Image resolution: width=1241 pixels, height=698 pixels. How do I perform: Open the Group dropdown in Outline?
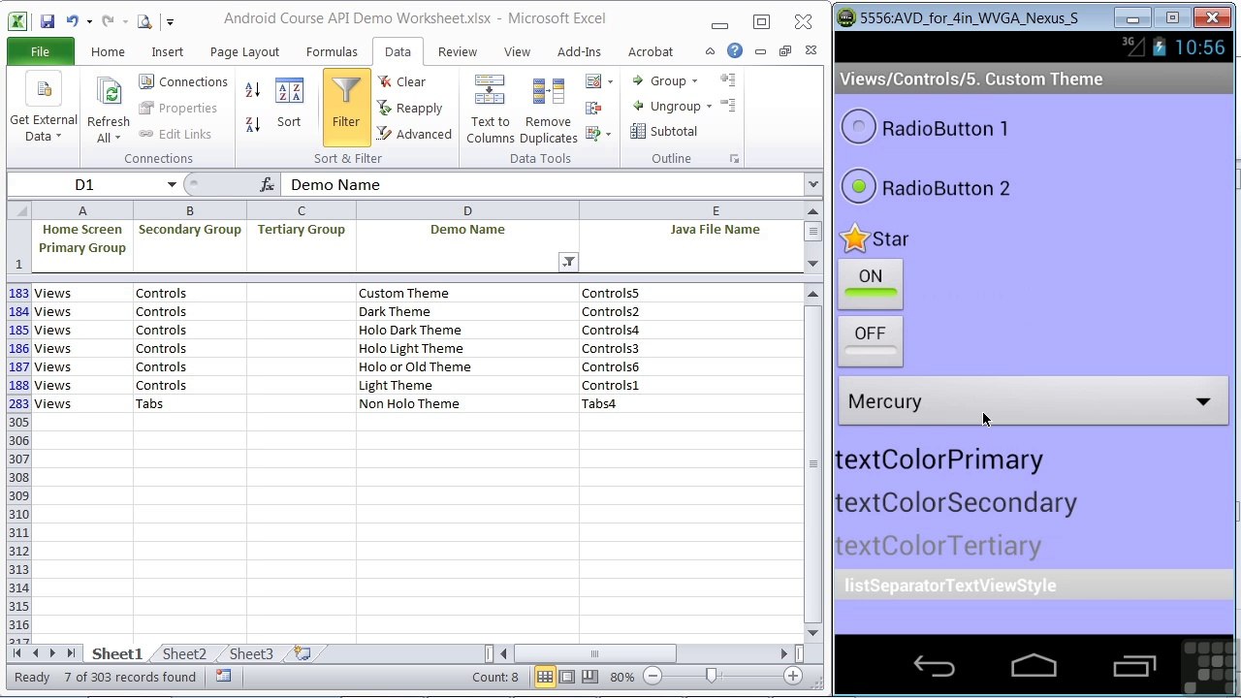pyautogui.click(x=664, y=80)
